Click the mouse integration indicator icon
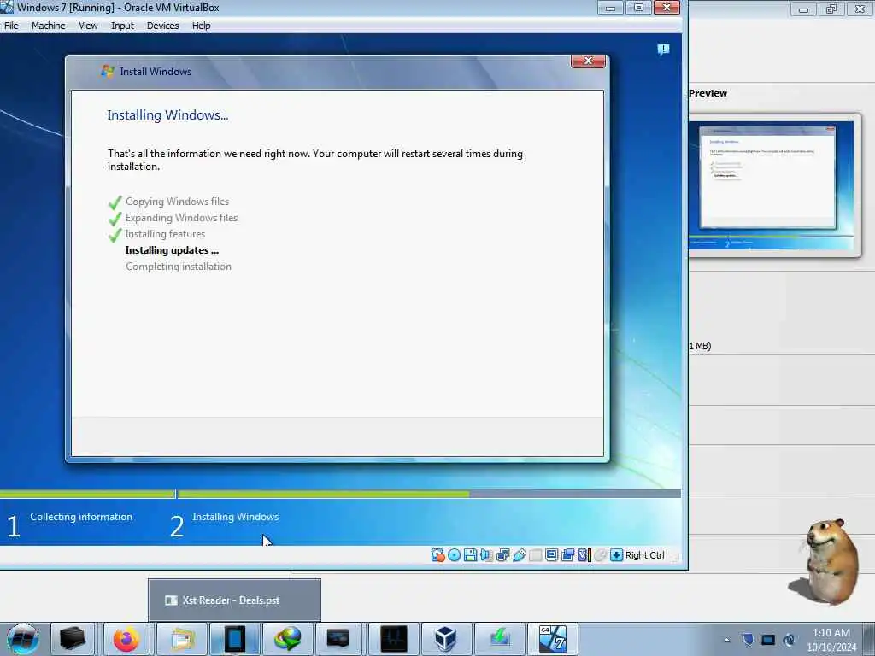This screenshot has width=875, height=656. click(x=601, y=555)
